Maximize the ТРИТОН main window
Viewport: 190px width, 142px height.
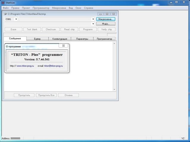[x=177, y=2]
